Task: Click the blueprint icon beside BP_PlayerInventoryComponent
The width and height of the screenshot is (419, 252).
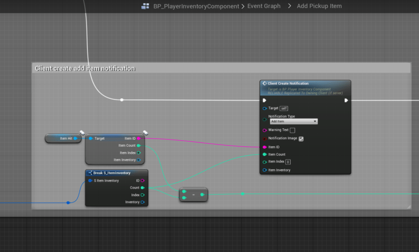Action: pos(145,6)
